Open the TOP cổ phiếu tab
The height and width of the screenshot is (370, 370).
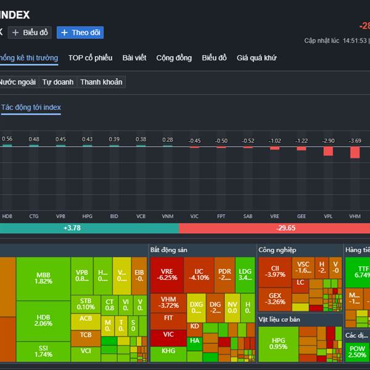(90, 58)
